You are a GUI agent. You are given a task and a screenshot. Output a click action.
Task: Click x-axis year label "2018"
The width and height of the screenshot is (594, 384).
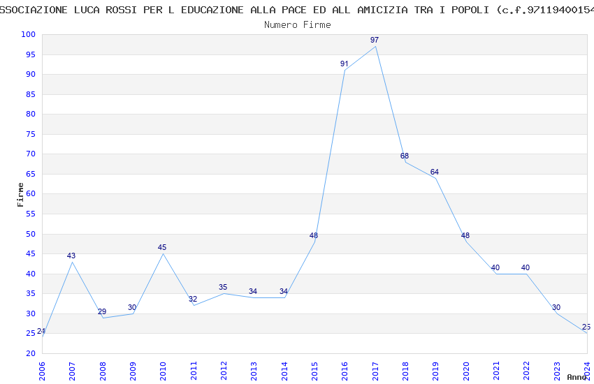click(x=405, y=371)
